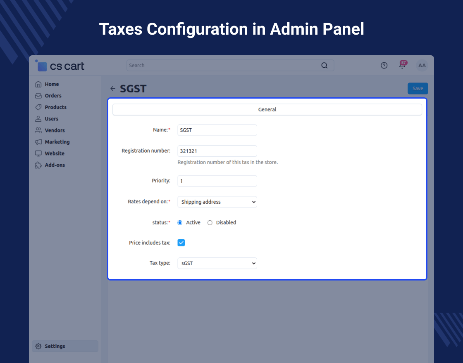Click the Home house icon
Image resolution: width=463 pixels, height=363 pixels.
coord(38,84)
